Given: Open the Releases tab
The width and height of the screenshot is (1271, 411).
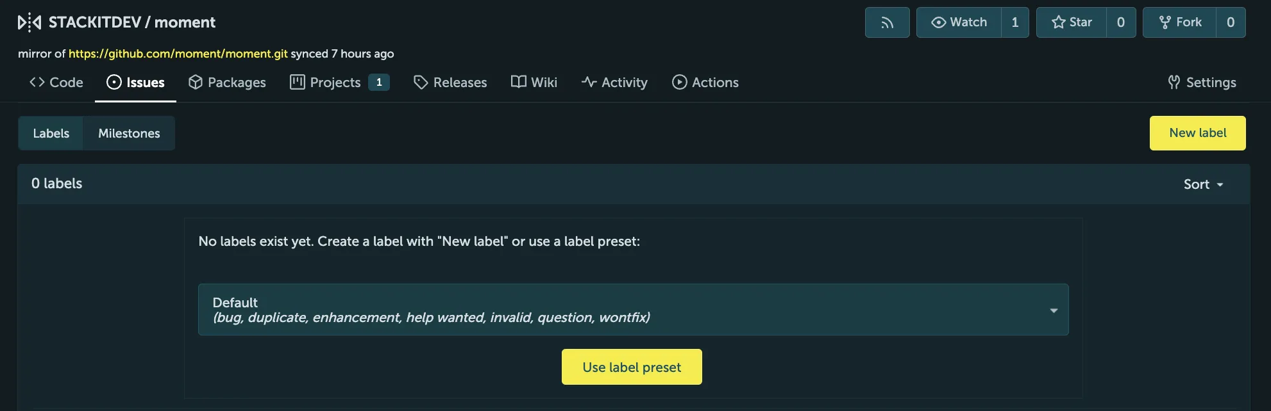Looking at the screenshot, I should (x=450, y=83).
